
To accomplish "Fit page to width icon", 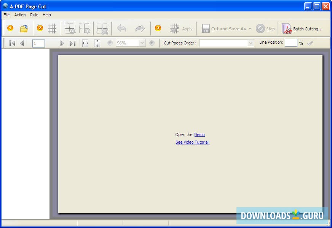I will 85,43.
